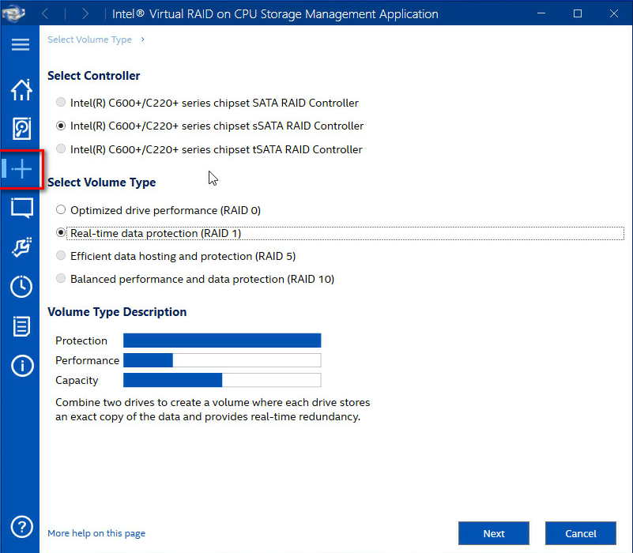
Task: Close the Storage Management Application window
Action: tap(614, 13)
